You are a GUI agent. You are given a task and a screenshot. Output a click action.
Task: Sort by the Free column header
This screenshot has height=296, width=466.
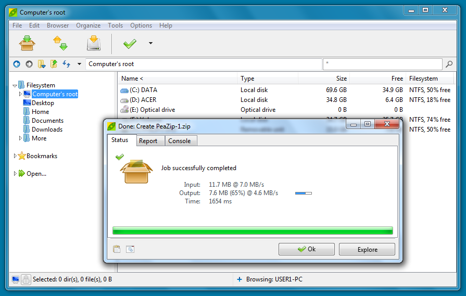(x=377, y=79)
